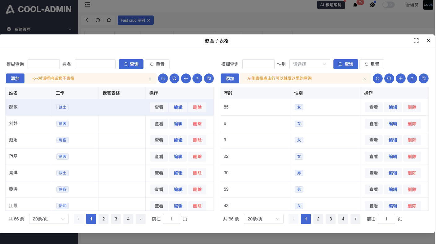Click 编辑 in the 刘静 row

coord(178,124)
